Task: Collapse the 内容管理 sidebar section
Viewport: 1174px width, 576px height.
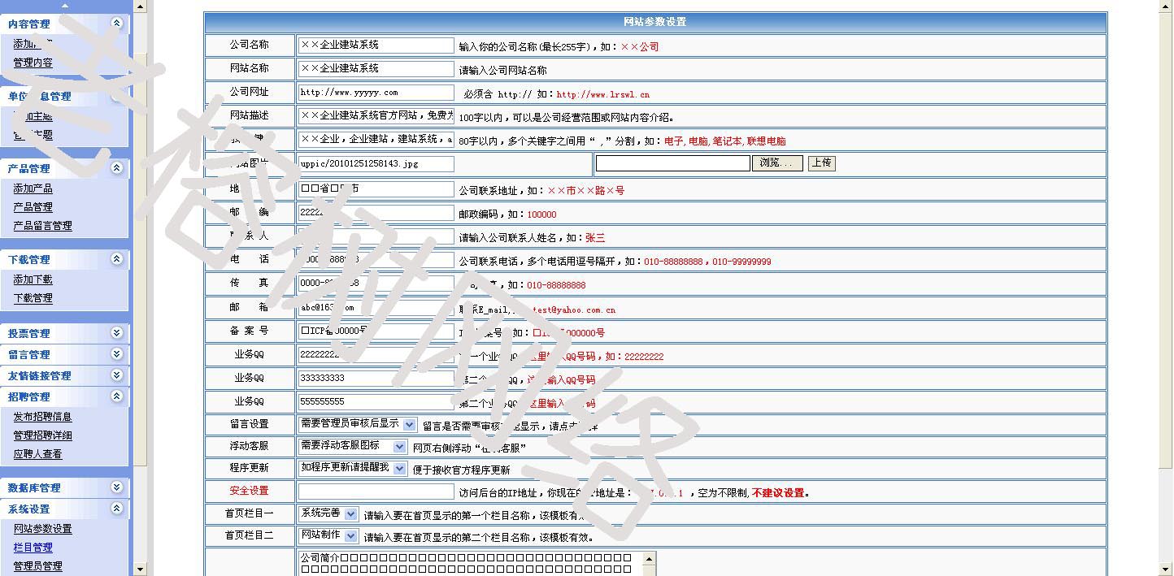Action: [116, 24]
